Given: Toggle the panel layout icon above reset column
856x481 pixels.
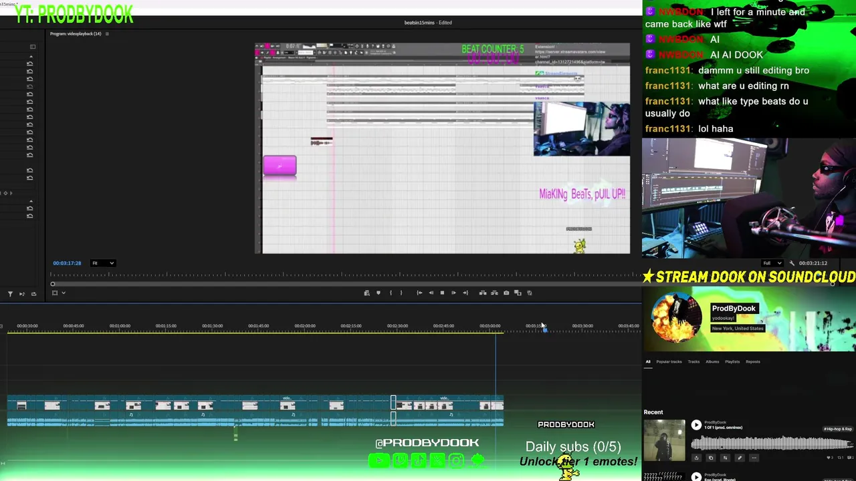Looking at the screenshot, I should coord(32,47).
